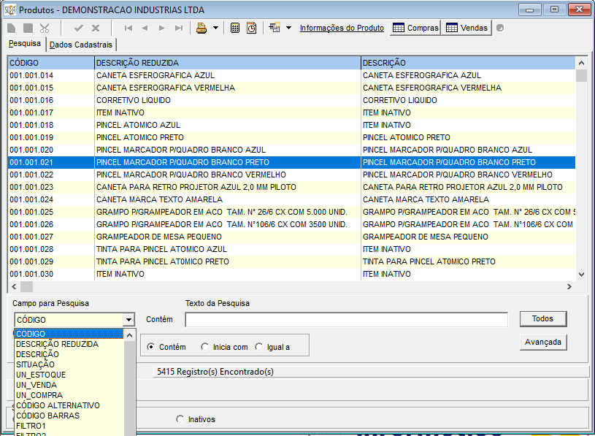Click the DESCRIÇÃO REDUZIDA column header
Screen dimensions: 595x436
pos(228,63)
